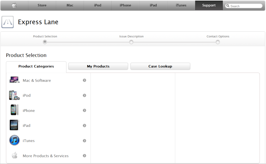Select the Mac & Software category label
The image size is (266, 164).
[x=37, y=81]
